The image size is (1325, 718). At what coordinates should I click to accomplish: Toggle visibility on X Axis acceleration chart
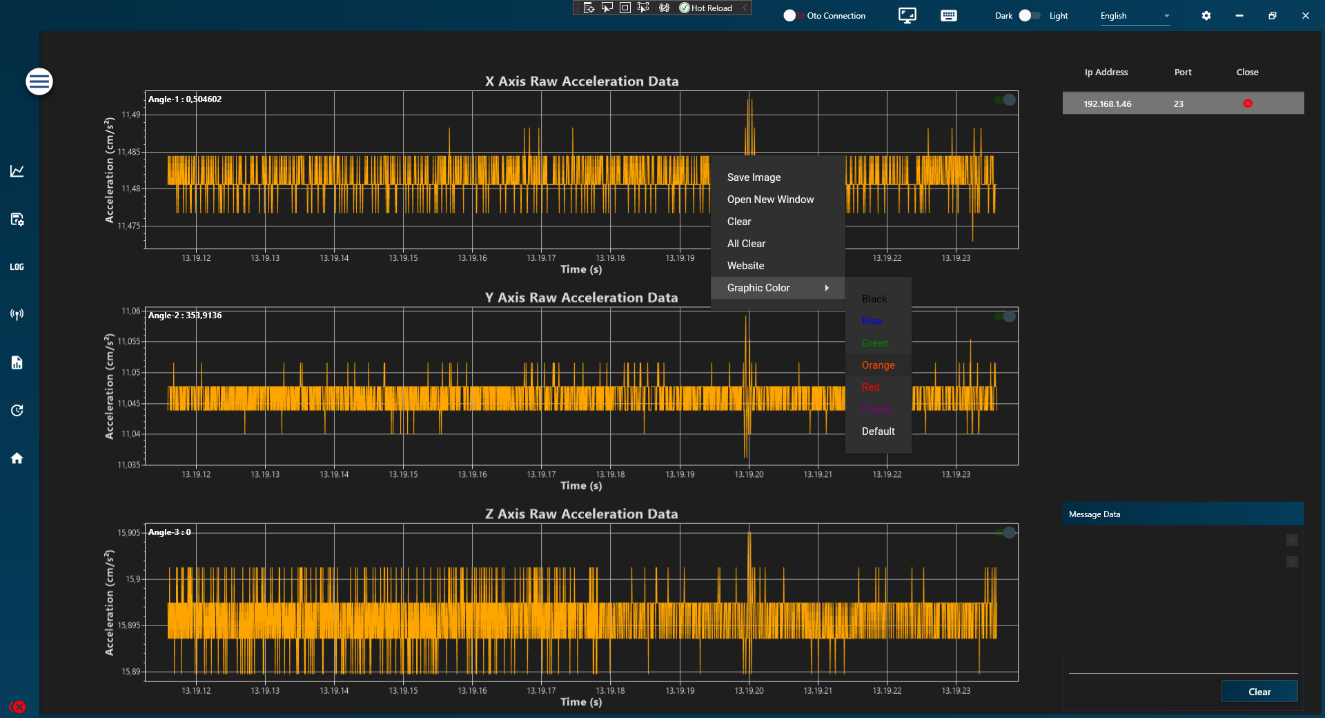click(x=1005, y=100)
